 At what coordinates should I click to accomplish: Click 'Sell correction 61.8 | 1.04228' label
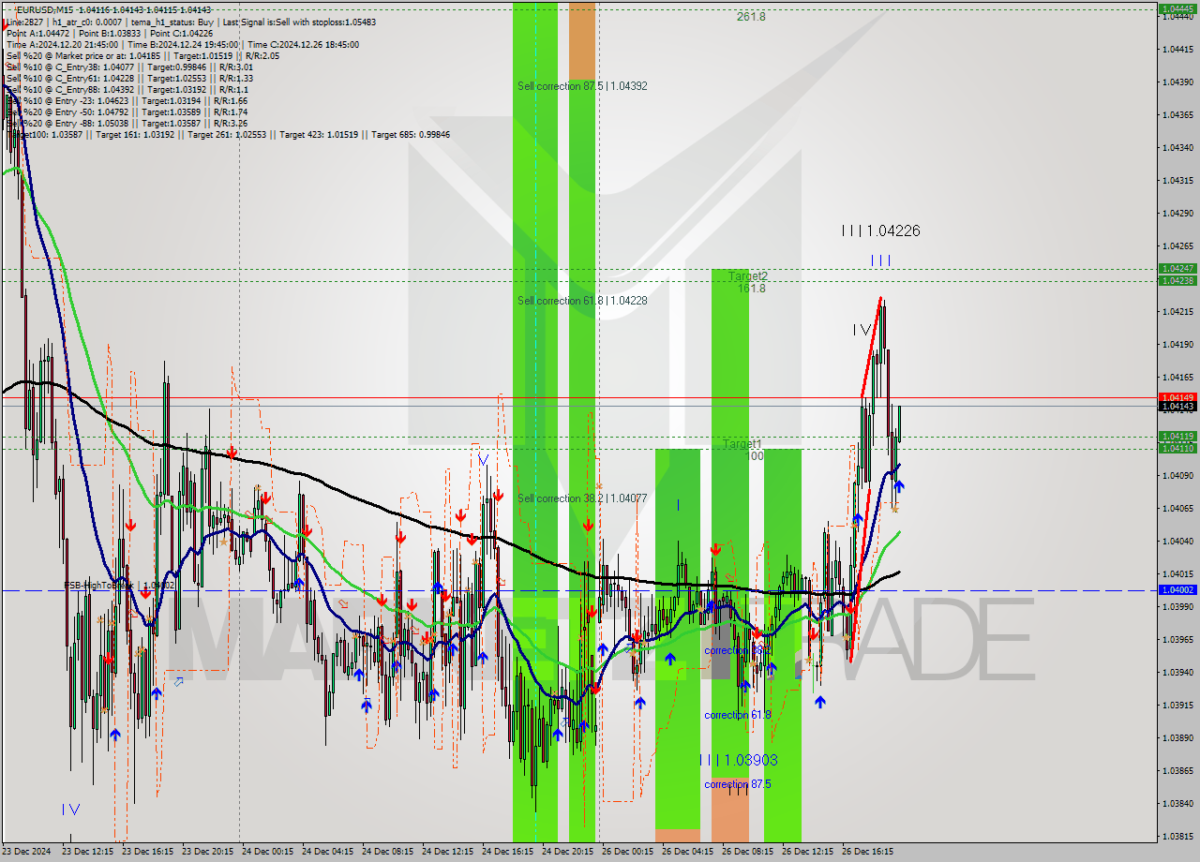[582, 301]
